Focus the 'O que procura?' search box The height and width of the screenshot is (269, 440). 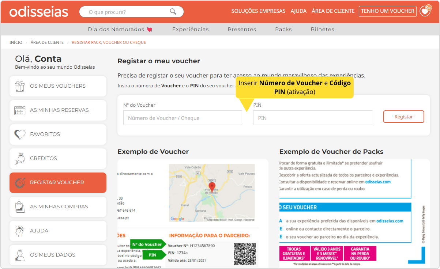(x=131, y=12)
